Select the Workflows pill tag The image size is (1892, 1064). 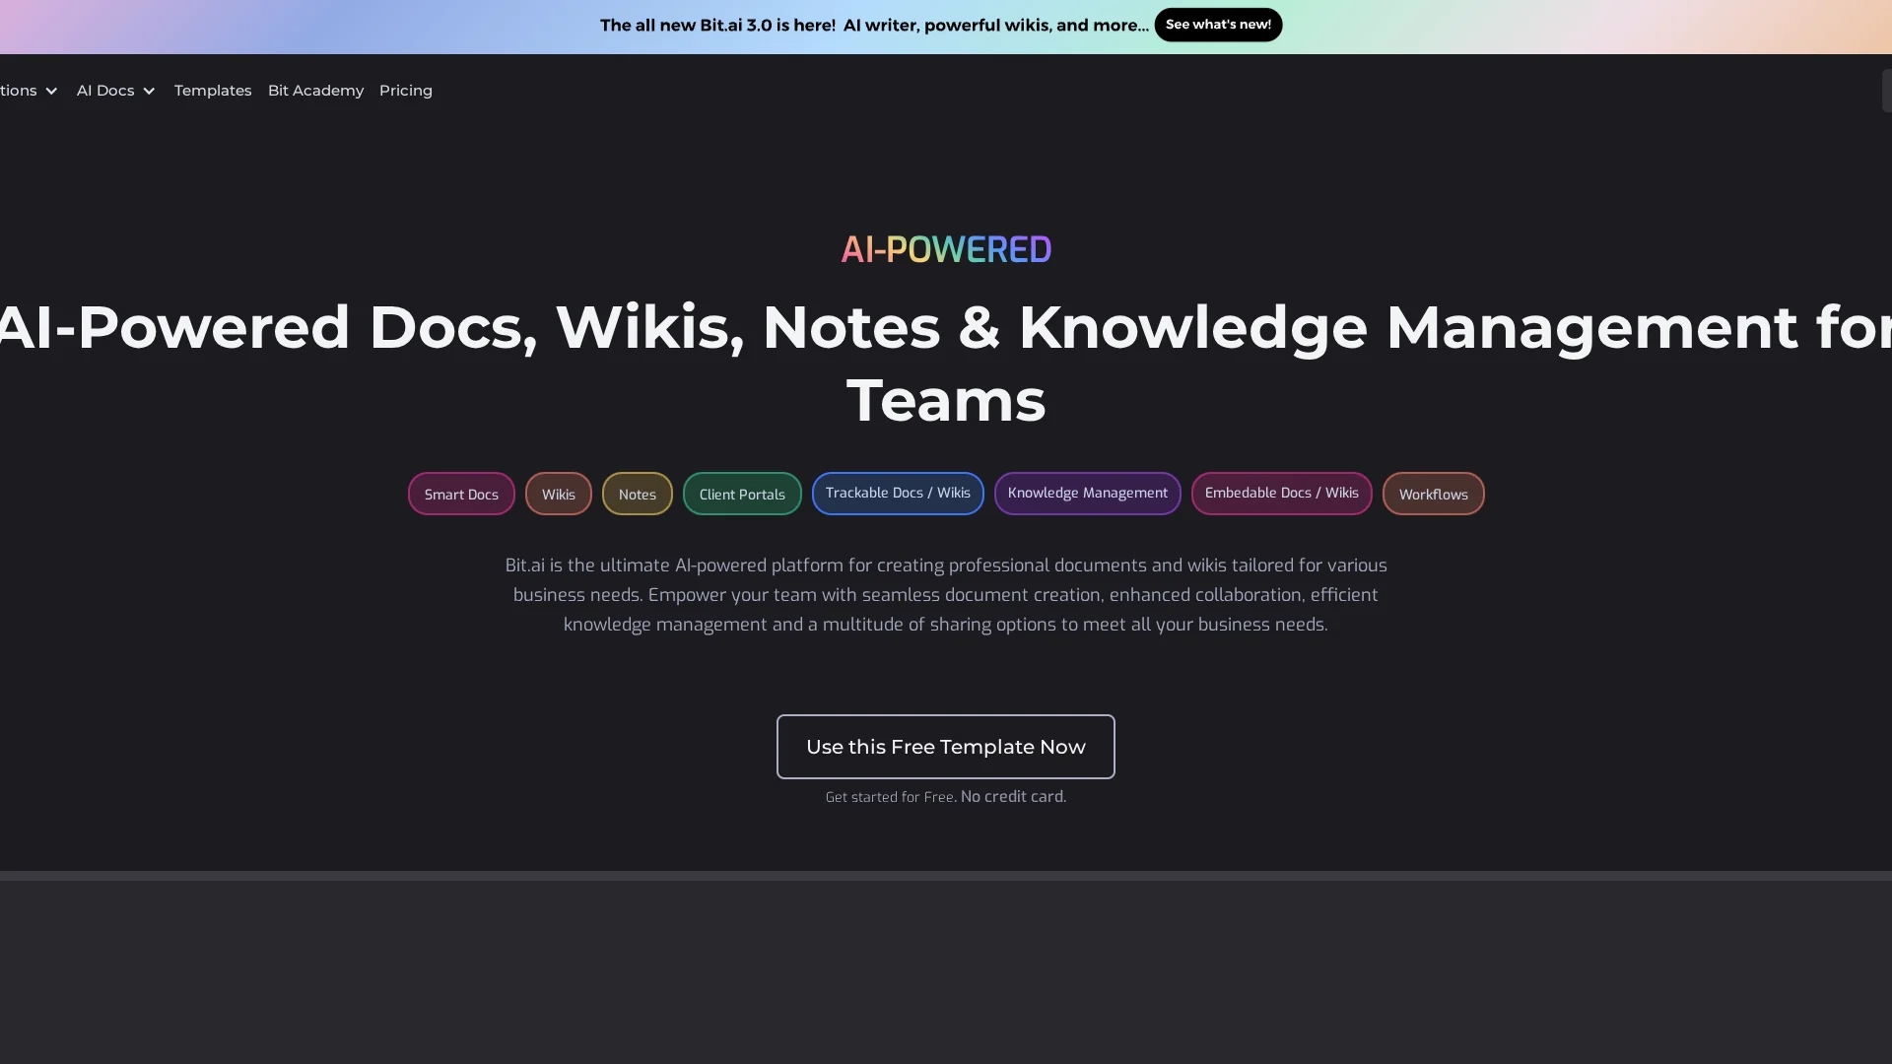click(1433, 494)
